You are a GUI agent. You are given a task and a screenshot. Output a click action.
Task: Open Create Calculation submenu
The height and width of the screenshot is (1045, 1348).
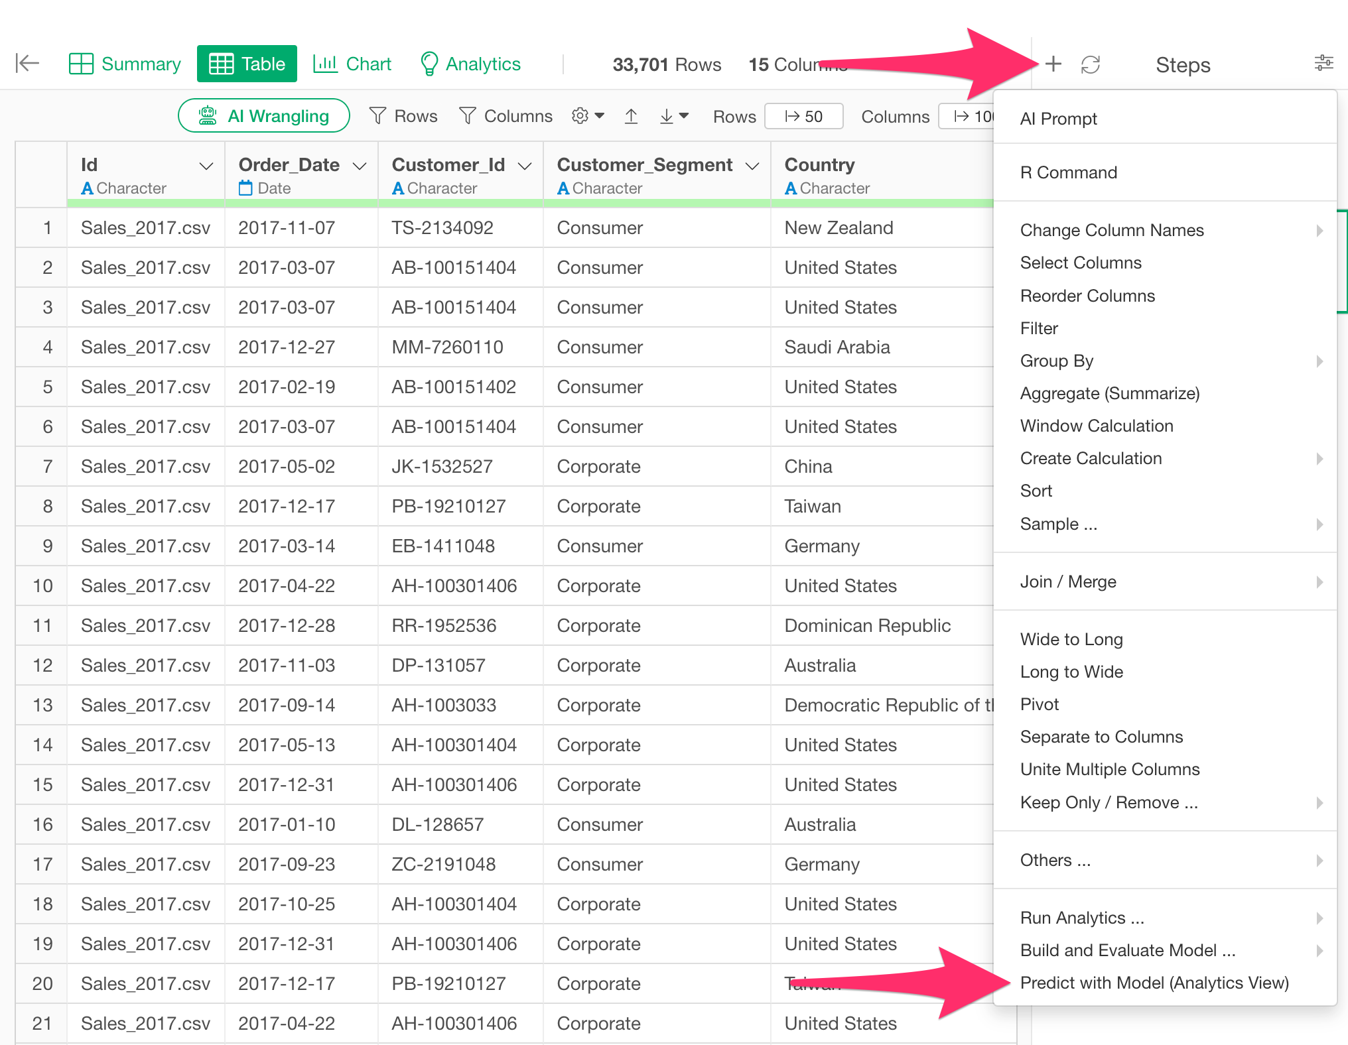(x=1165, y=458)
